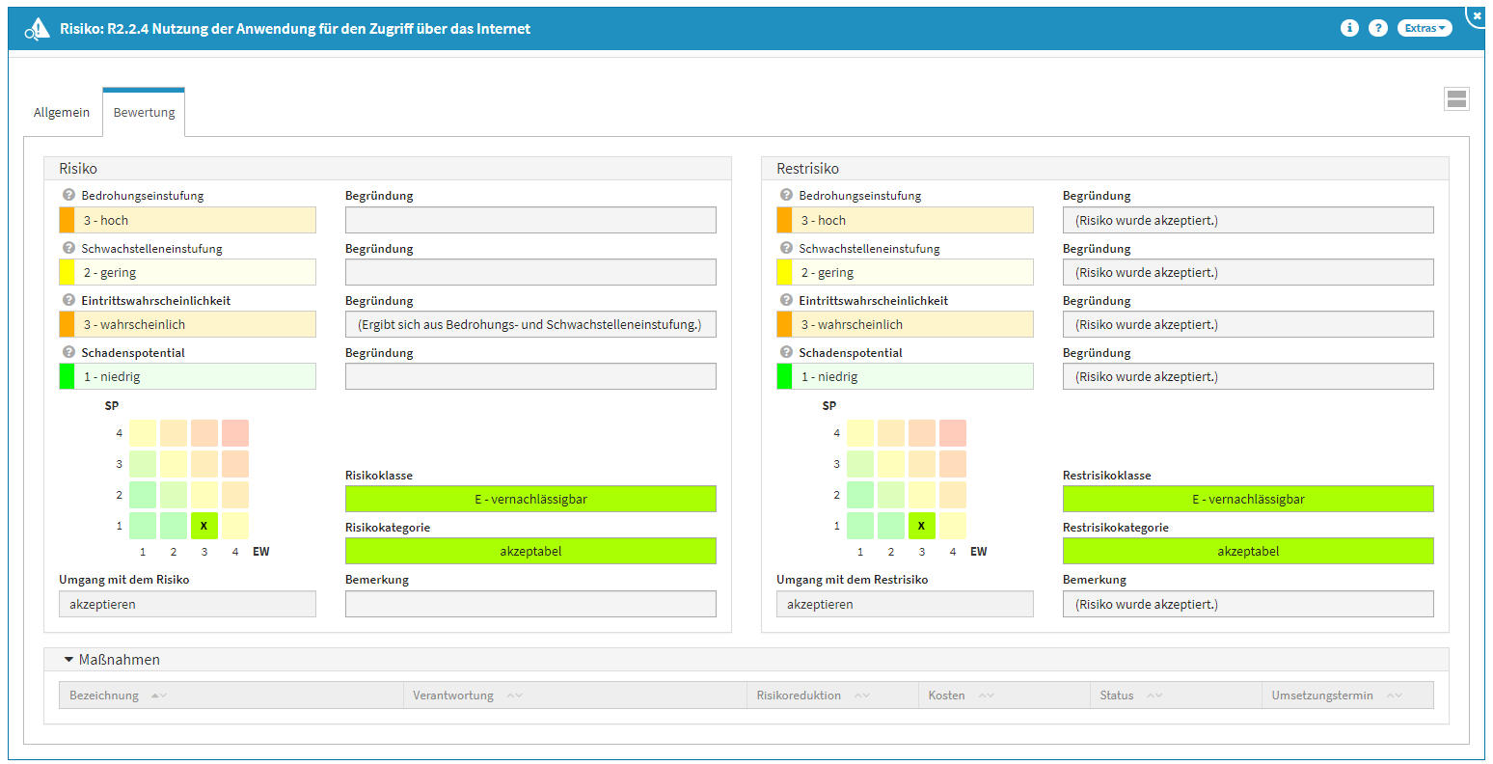
Task: Open 'Umgang mit dem Risiko' akzeptieren field
Action: 188,604
